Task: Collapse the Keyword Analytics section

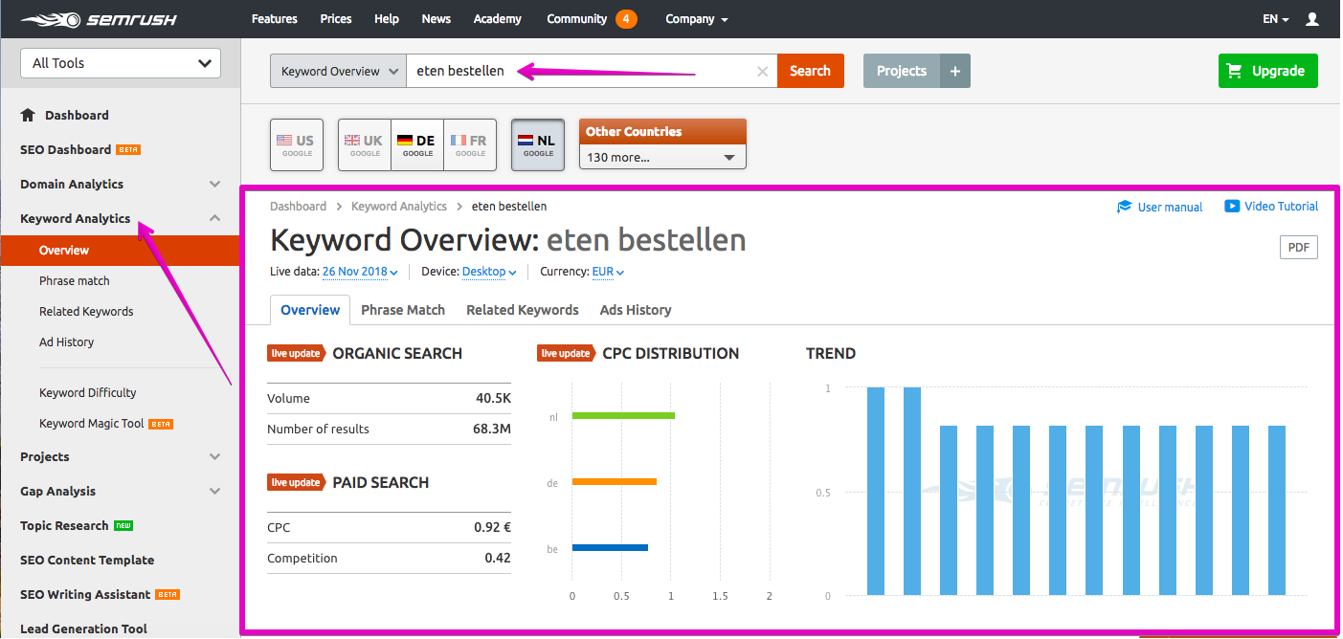Action: [x=214, y=218]
